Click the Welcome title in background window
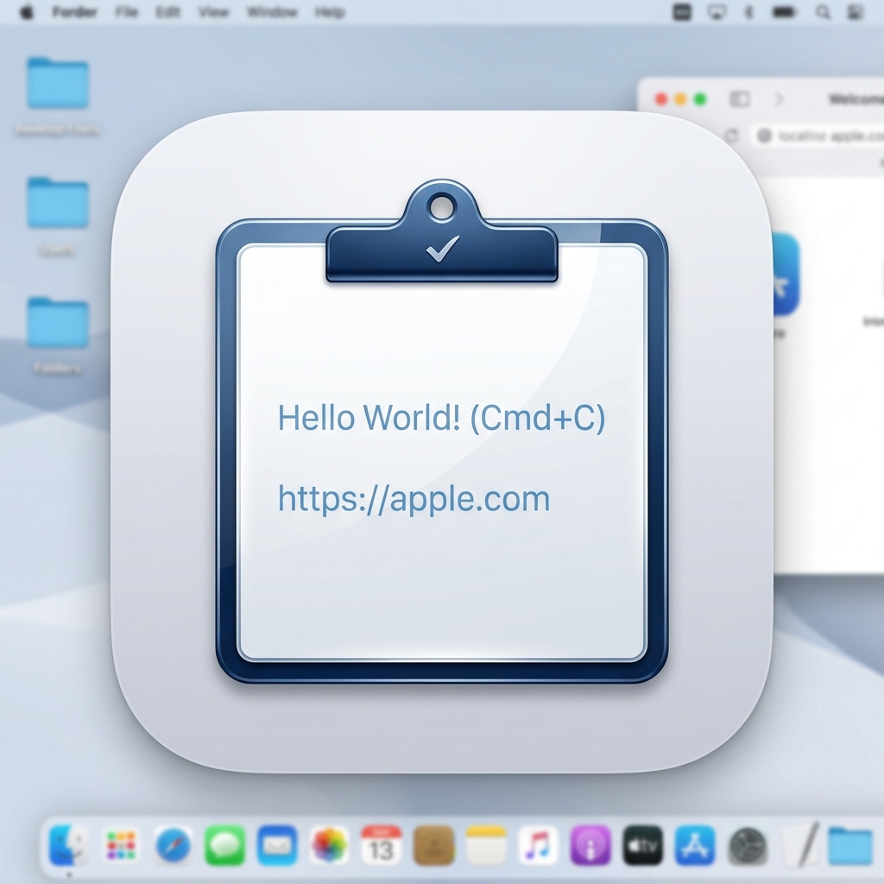884x884 pixels. click(856, 99)
